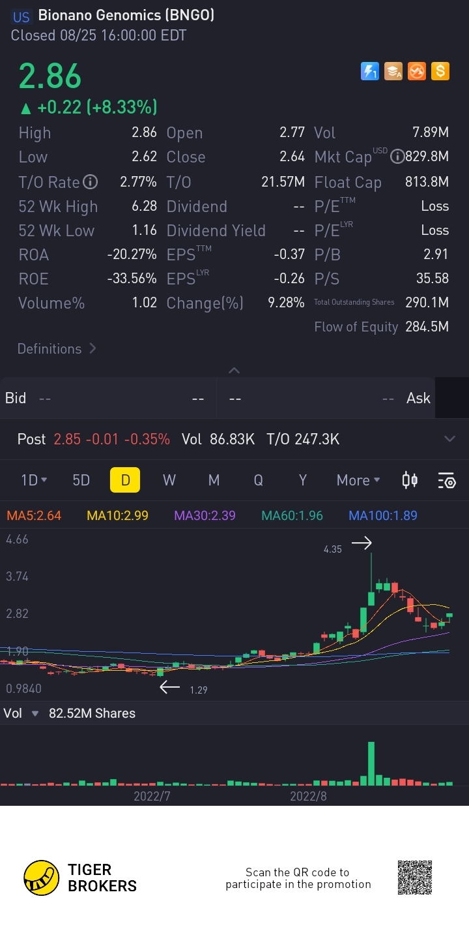The height and width of the screenshot is (950, 469).
Task: Tap the yellow dollar sign badge icon
Action: 440,71
